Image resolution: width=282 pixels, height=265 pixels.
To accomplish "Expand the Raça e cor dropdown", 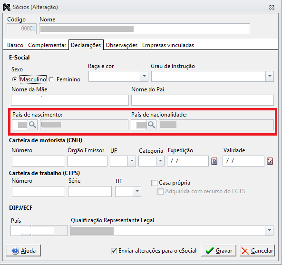I will (x=144, y=76).
